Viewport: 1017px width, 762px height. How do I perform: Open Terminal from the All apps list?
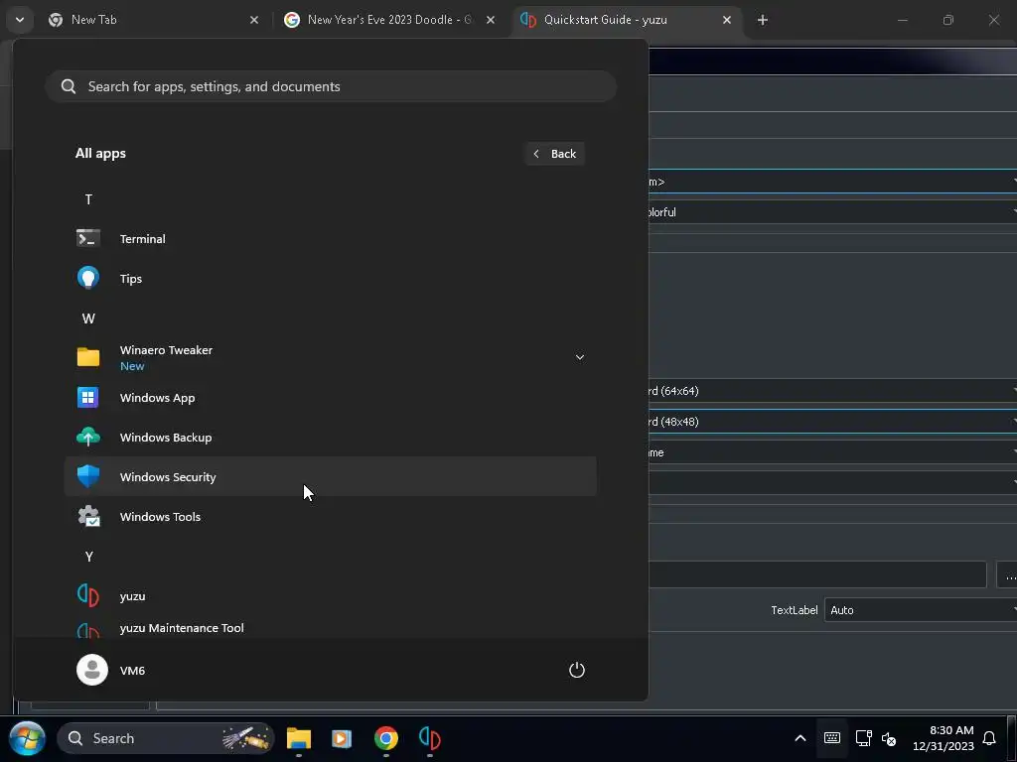pyautogui.click(x=330, y=238)
